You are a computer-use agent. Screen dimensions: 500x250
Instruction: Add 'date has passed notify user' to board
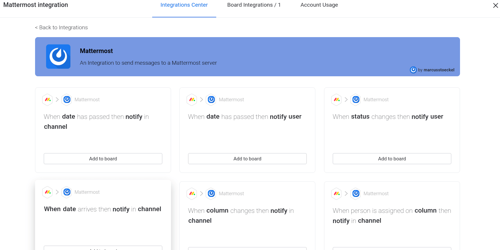tap(247, 159)
